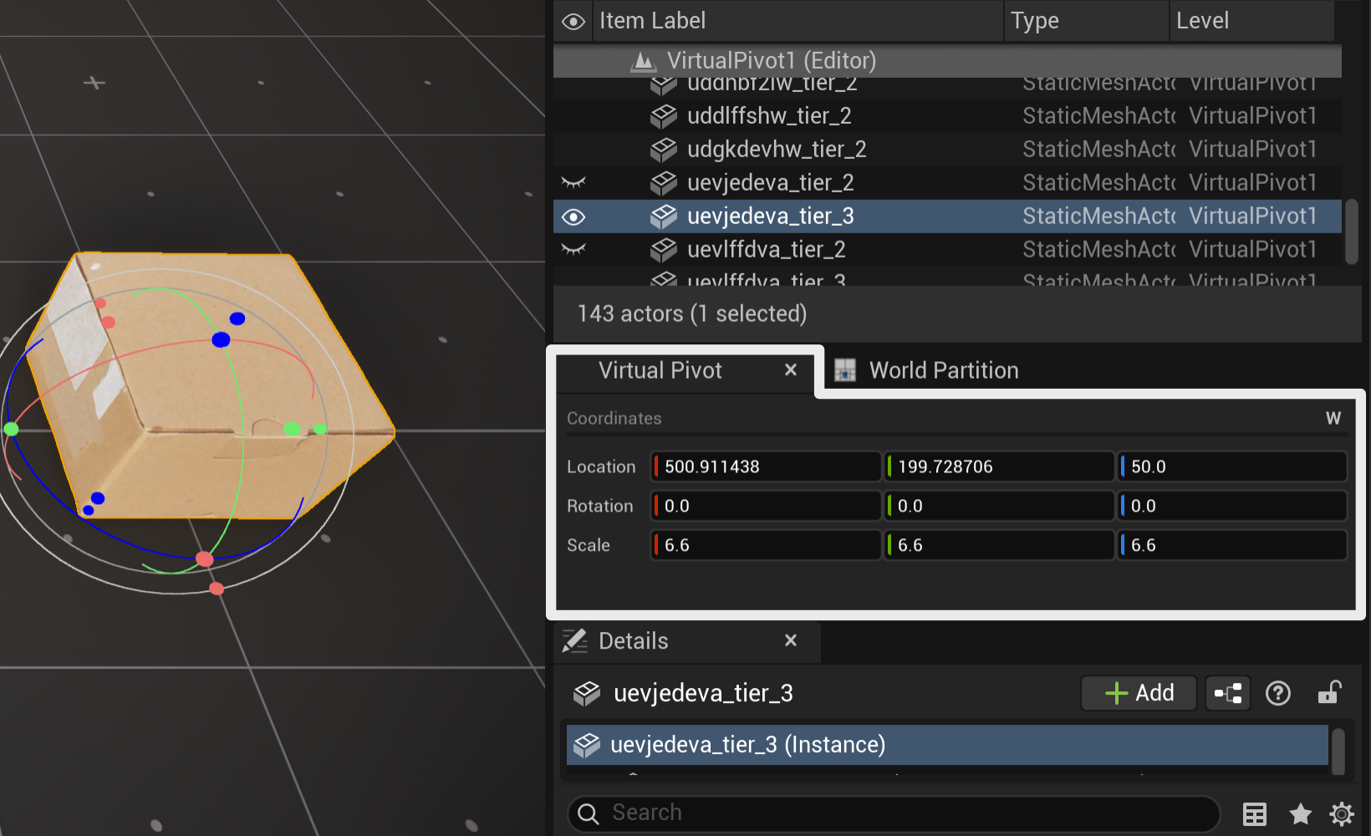Click the Details panel vertical scrollbar
The width and height of the screenshot is (1371, 836).
point(1338,752)
